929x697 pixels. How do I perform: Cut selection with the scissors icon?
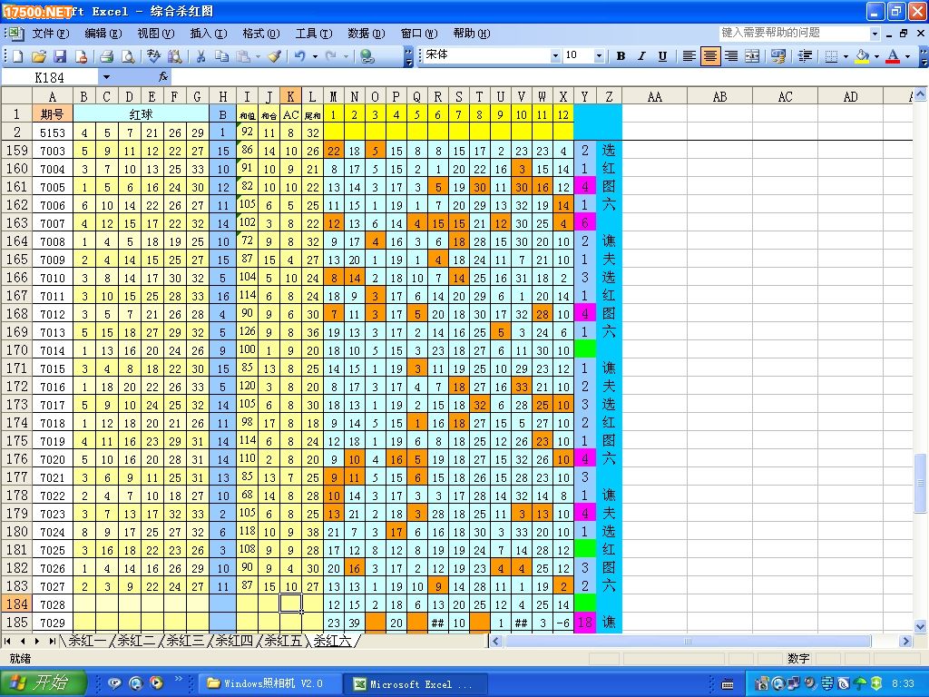point(200,56)
